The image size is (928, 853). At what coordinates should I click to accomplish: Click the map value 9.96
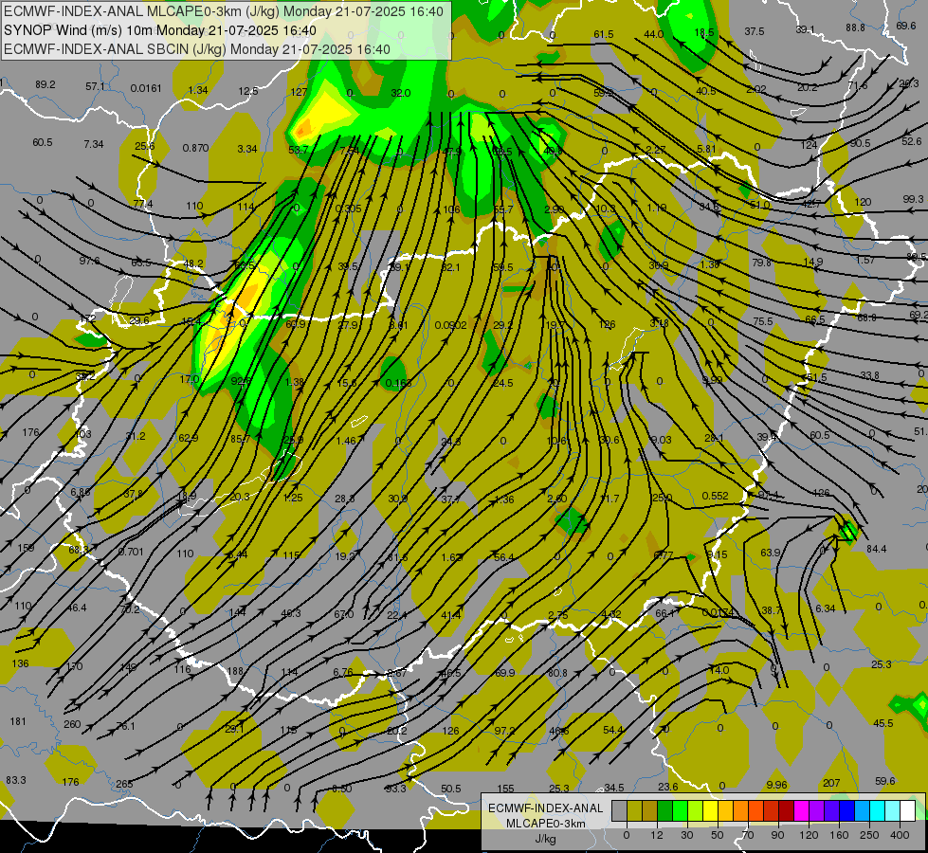coord(776,785)
